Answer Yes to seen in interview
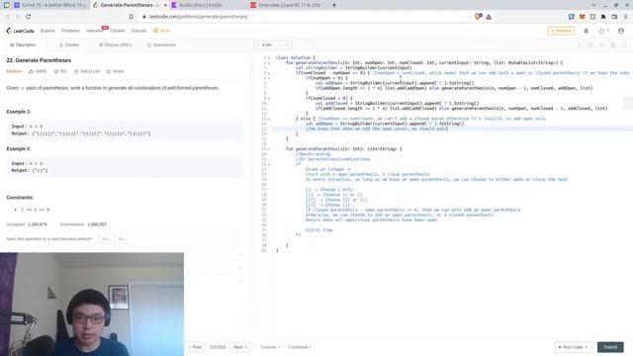The width and height of the screenshot is (633, 356). point(106,239)
